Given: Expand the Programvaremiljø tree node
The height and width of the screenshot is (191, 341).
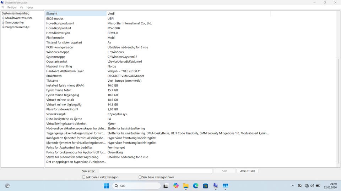Looking at the screenshot, I should point(3,27).
